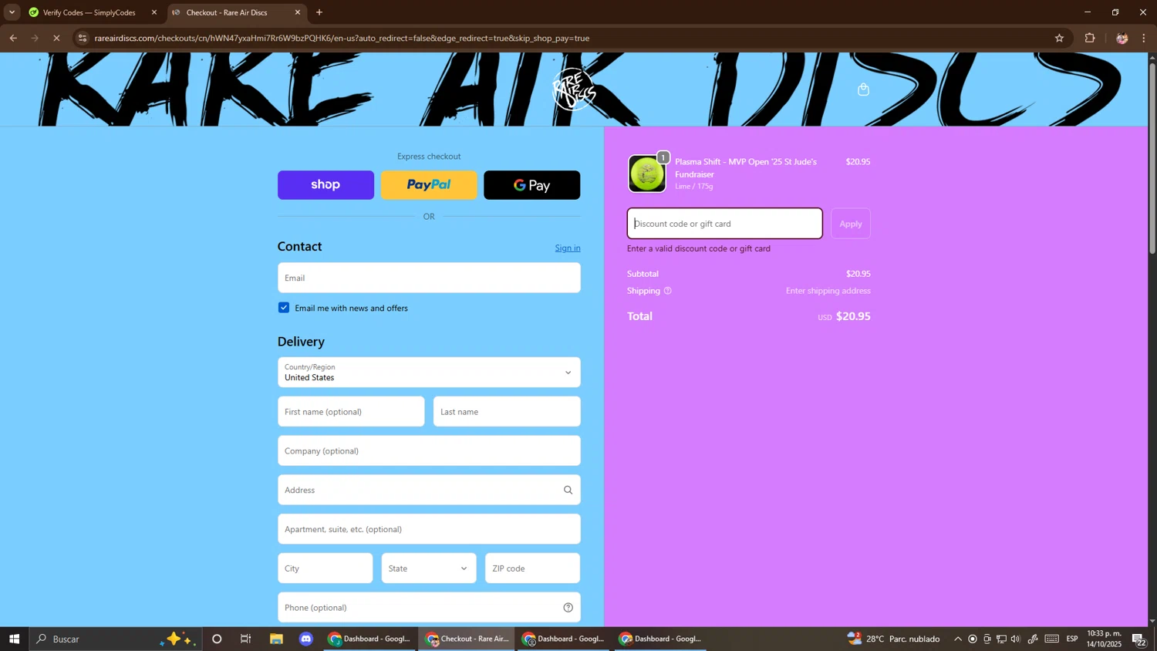Switch the ESP input language indicator

point(1072,639)
